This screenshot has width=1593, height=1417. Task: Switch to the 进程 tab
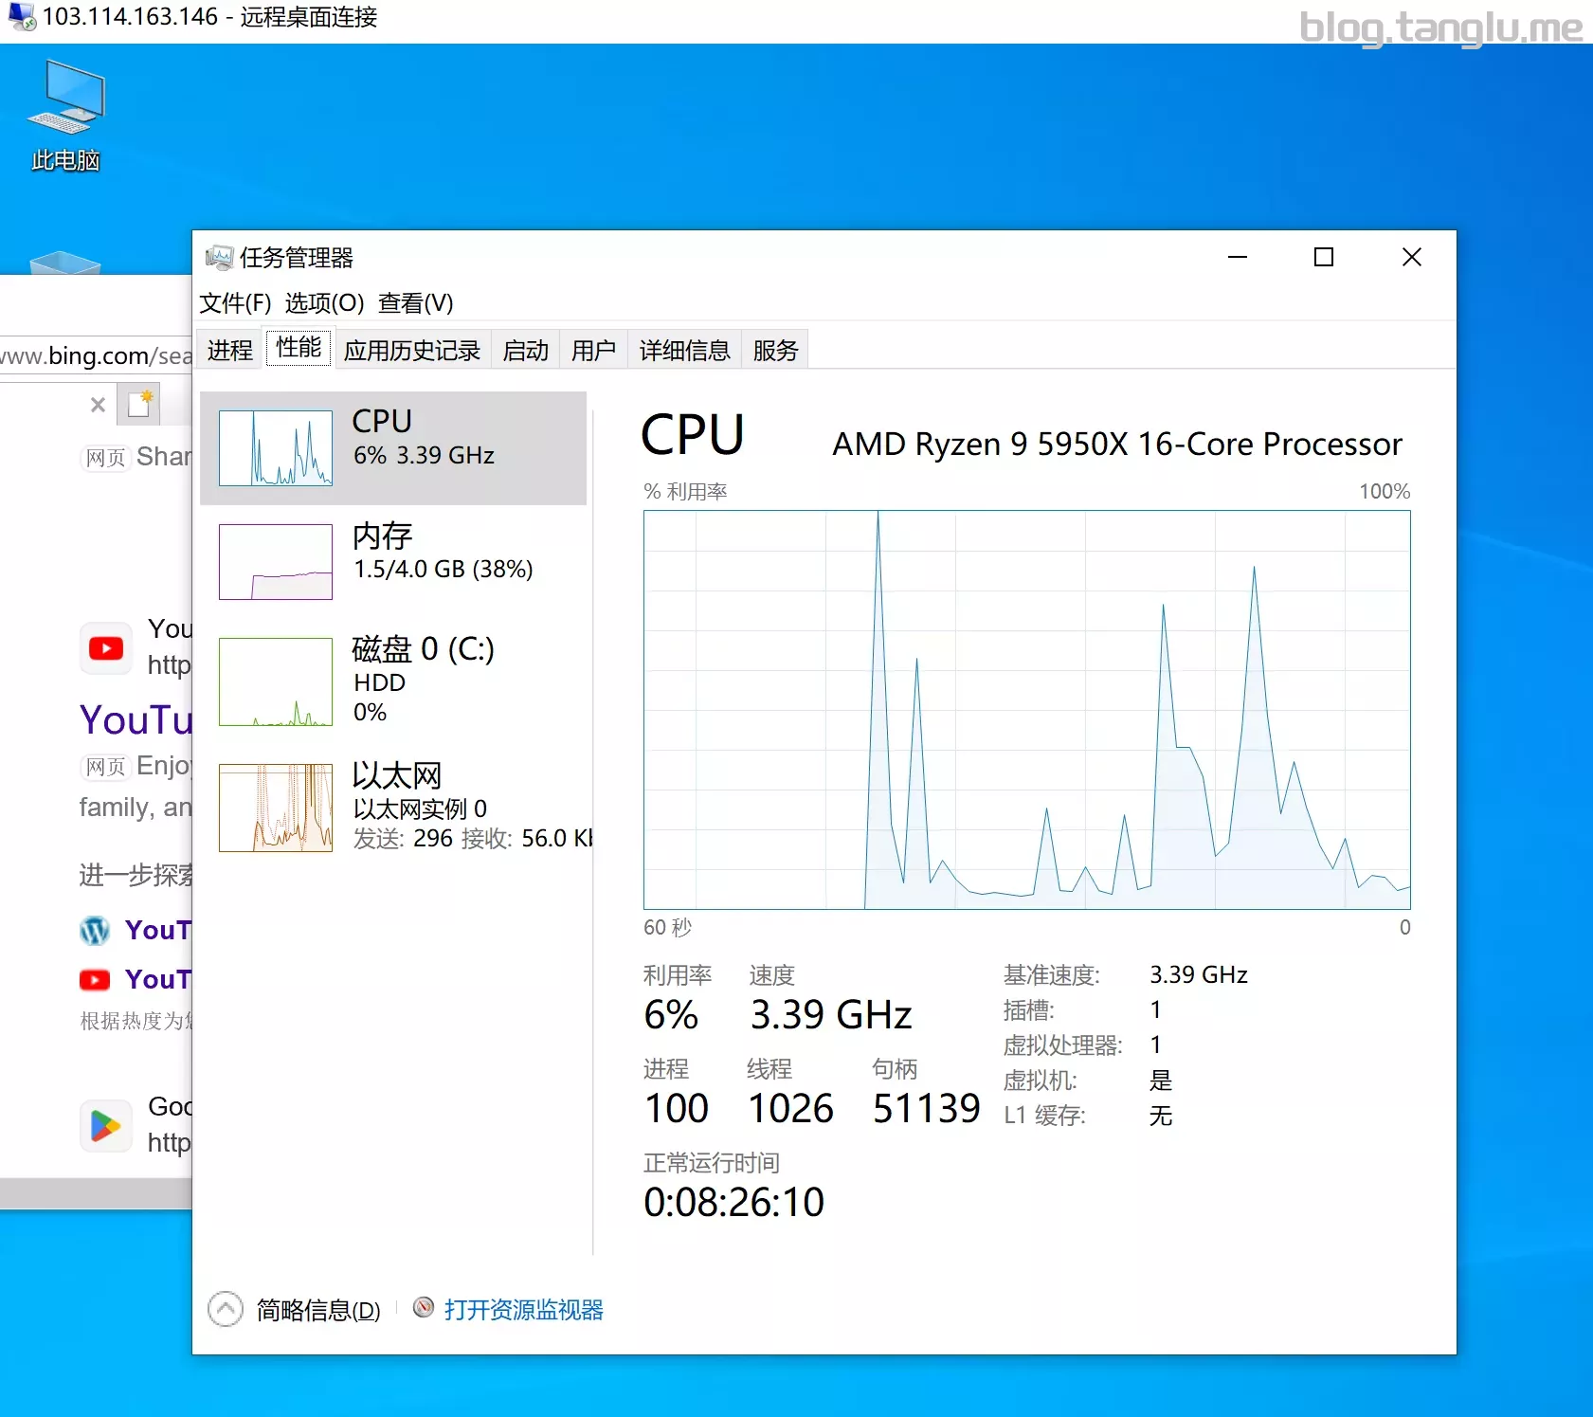(230, 351)
